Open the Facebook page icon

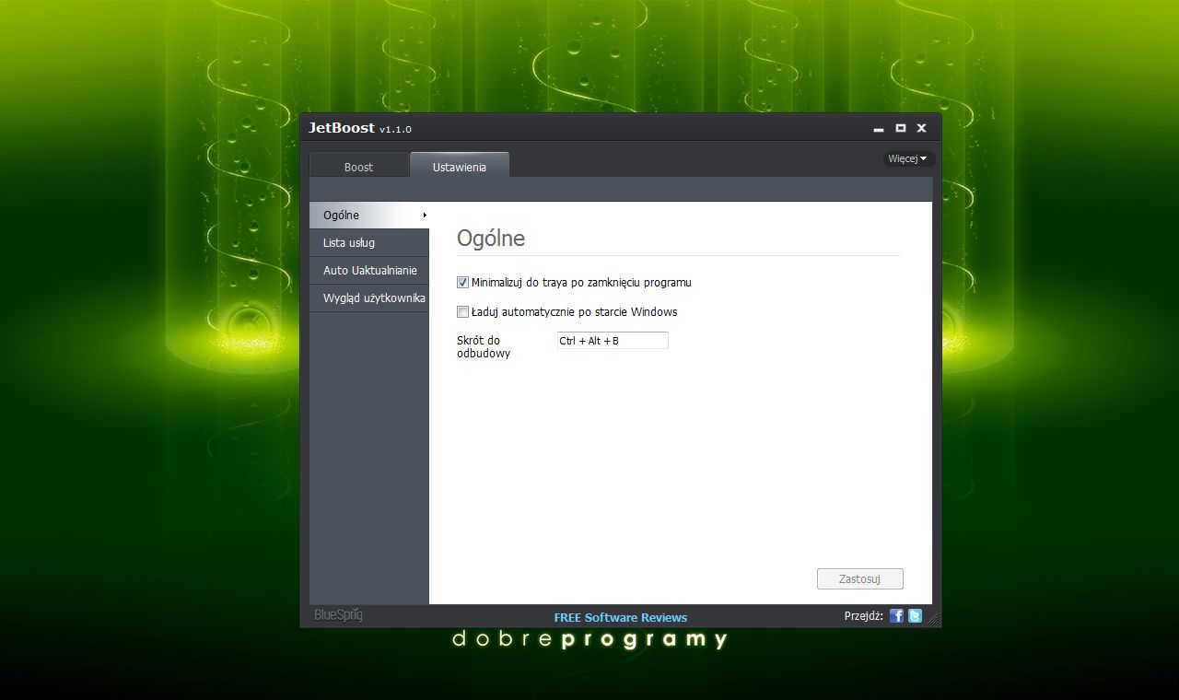point(896,616)
